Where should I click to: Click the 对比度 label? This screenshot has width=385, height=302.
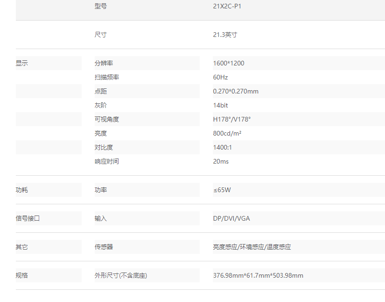point(104,147)
